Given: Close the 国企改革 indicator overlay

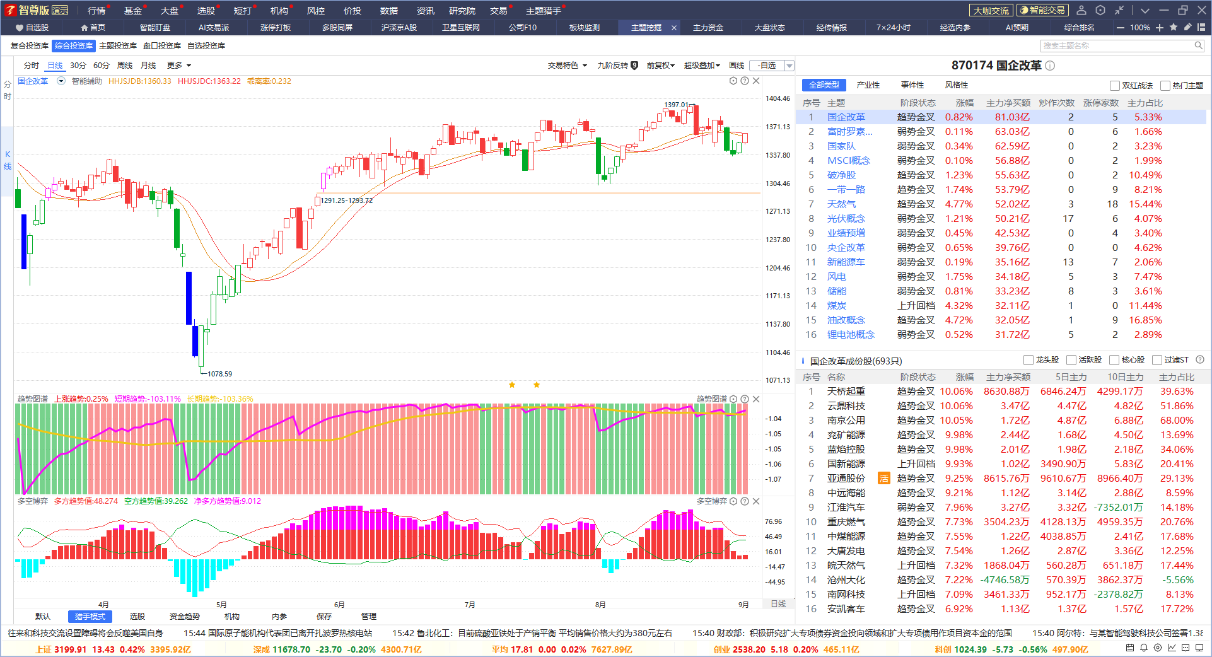Looking at the screenshot, I should pyautogui.click(x=756, y=81).
